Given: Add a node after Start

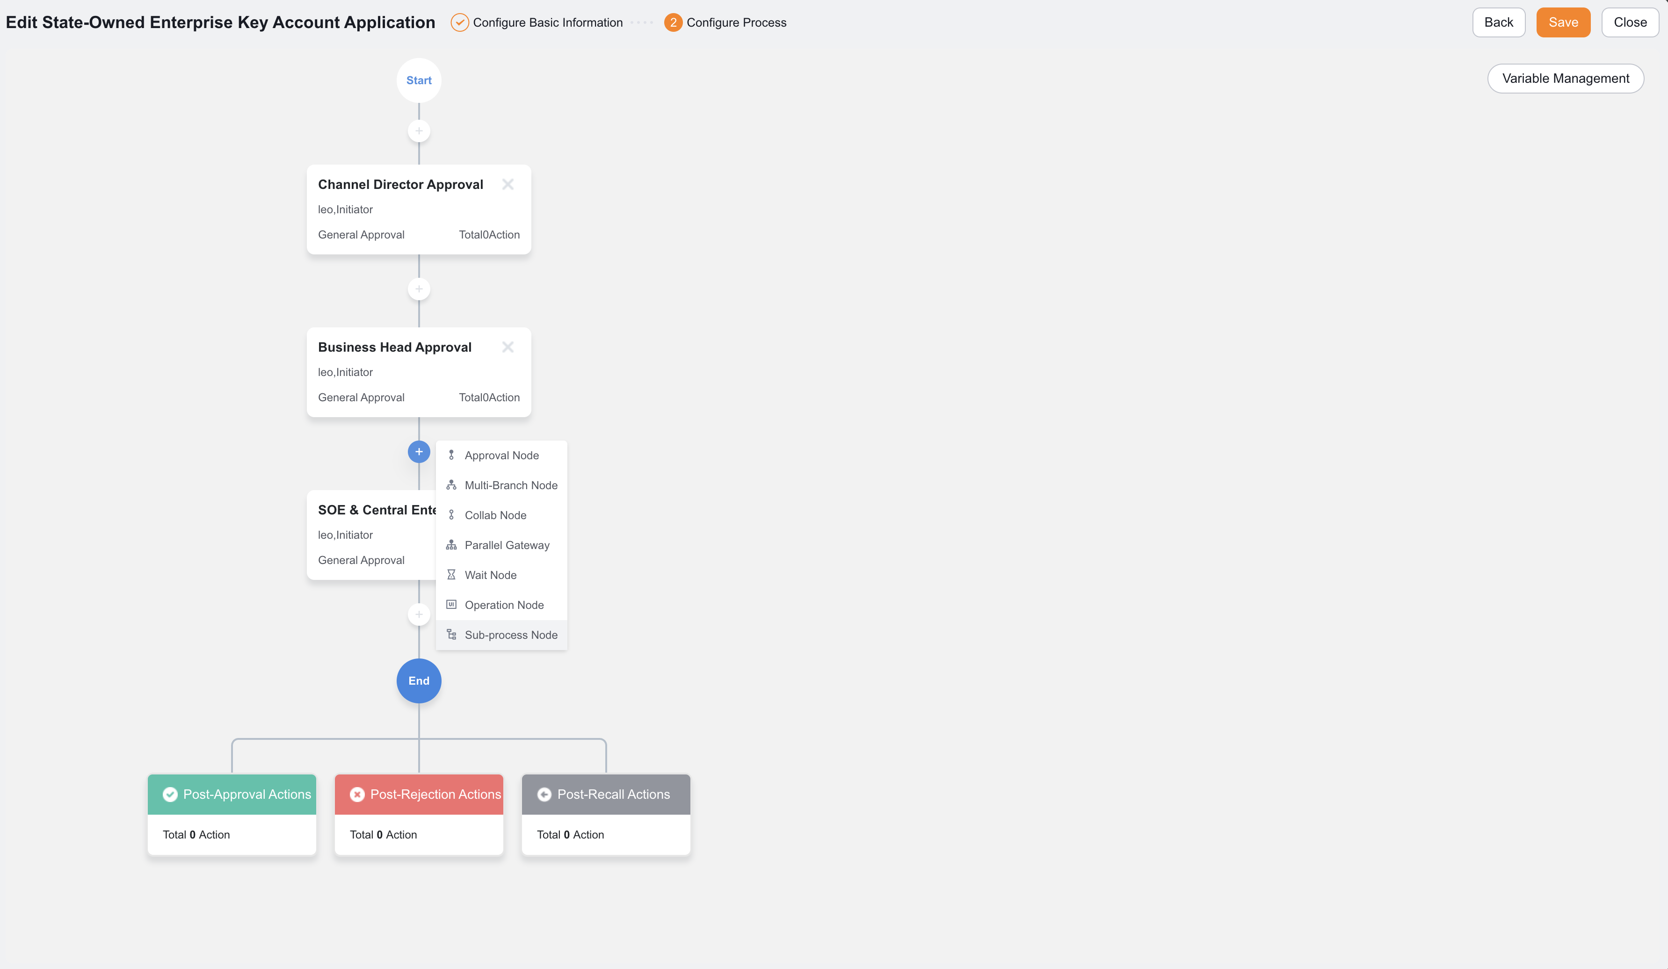Looking at the screenshot, I should pos(419,131).
